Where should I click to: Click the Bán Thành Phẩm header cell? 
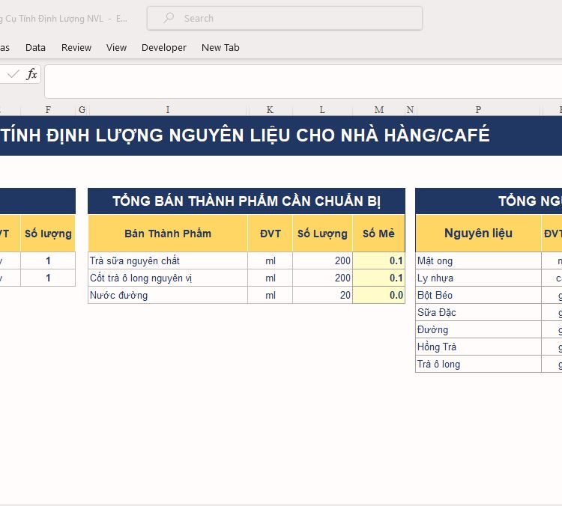pyautogui.click(x=168, y=234)
